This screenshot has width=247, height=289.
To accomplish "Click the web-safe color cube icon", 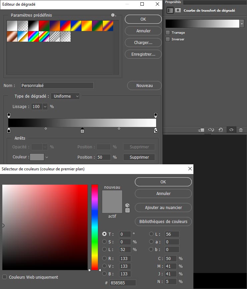I will [x=127, y=205].
